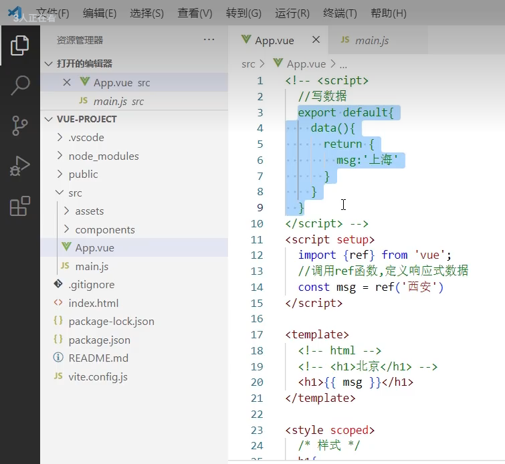Click the JS icon beside vite.config.js
Screen dimensions: 505x464
tap(58, 376)
